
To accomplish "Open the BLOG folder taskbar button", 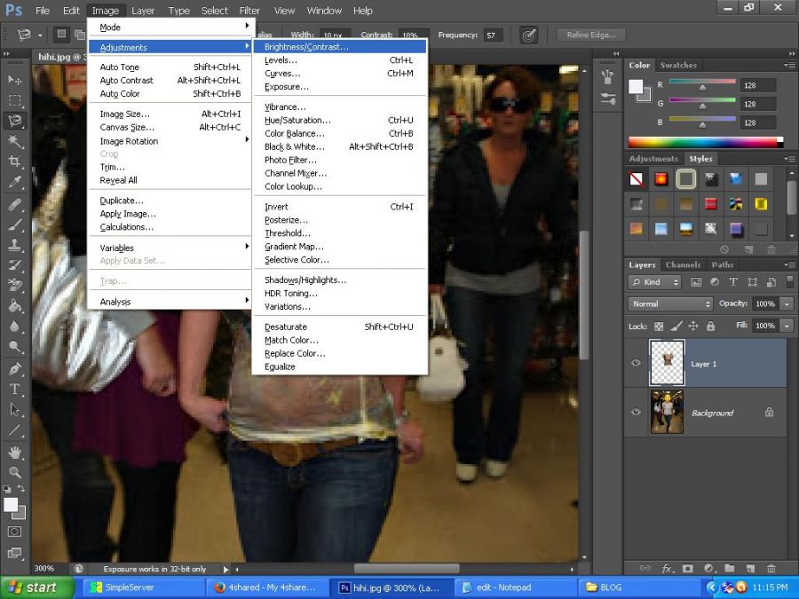I will (640, 587).
